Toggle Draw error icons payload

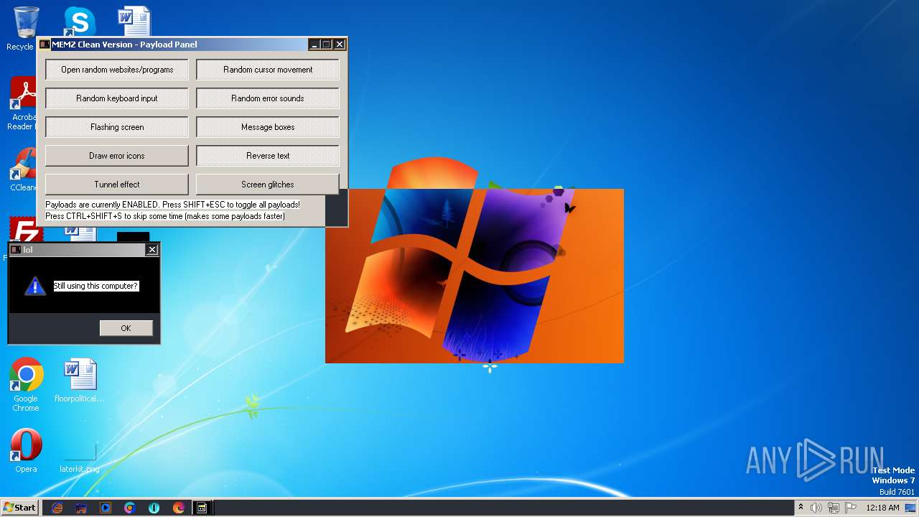pos(117,156)
